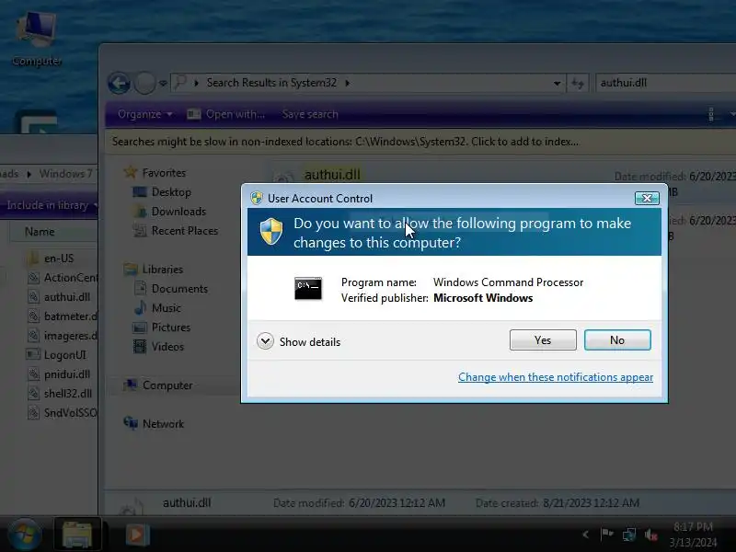Click the Videos filmstrip icon
The image size is (736, 552).
(140, 347)
